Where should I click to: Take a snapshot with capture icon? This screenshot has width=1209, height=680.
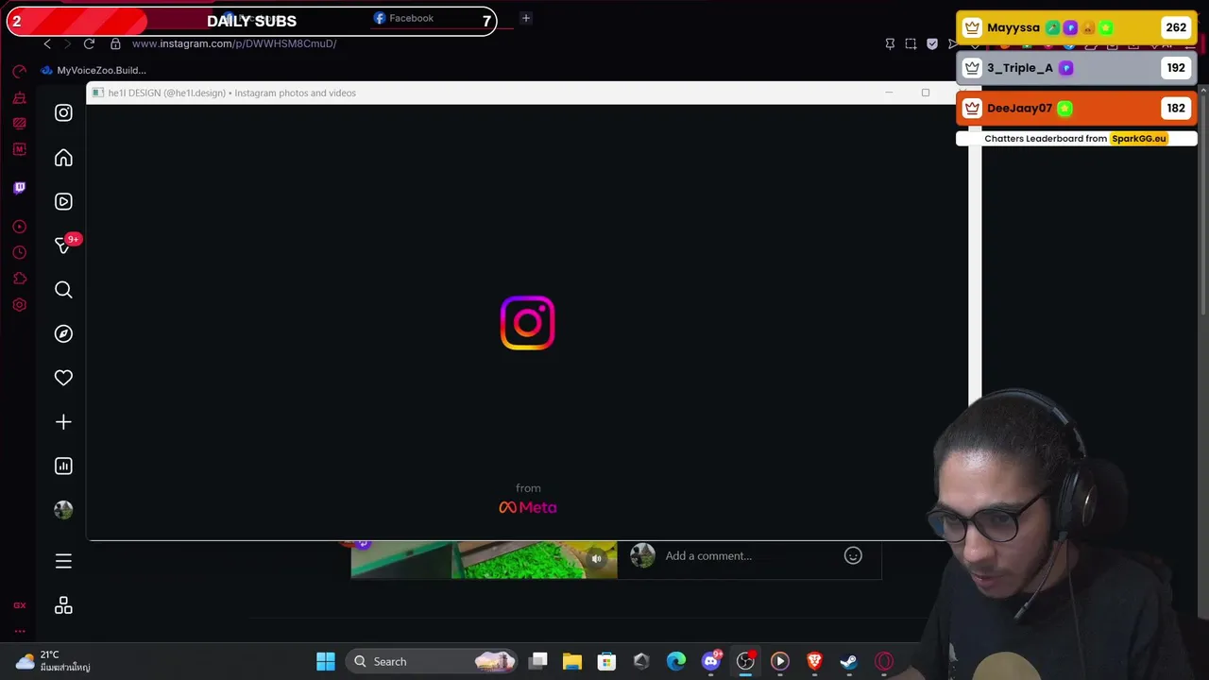pos(911,43)
